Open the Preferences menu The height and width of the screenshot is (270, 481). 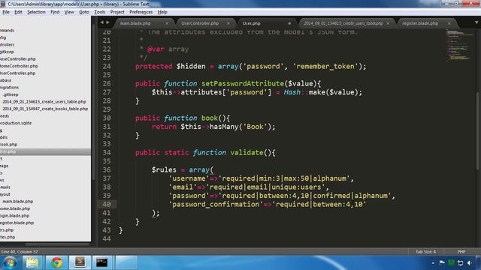click(141, 12)
